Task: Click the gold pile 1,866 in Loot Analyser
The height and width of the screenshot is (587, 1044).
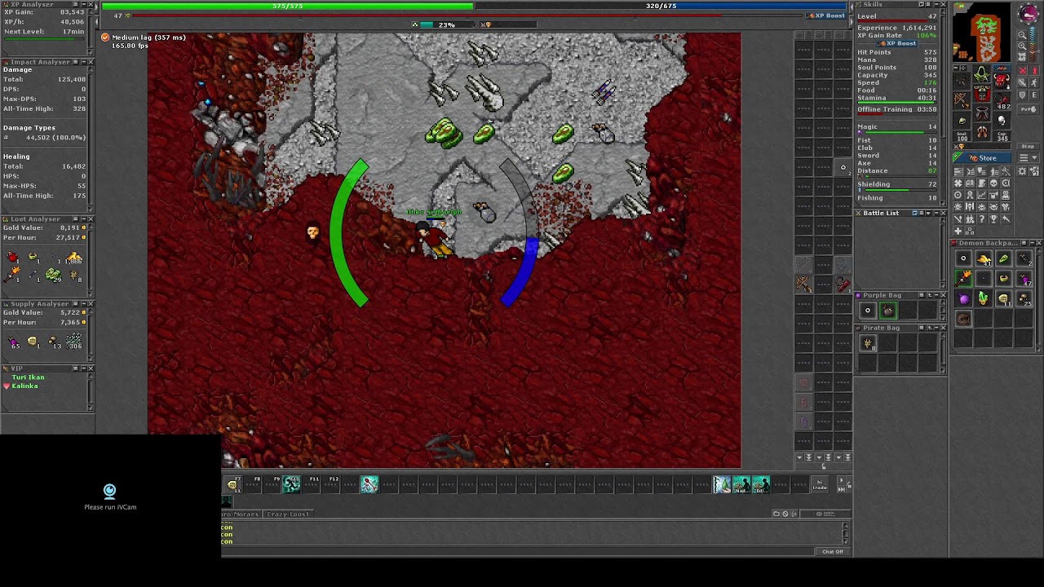Action: pyautogui.click(x=73, y=258)
